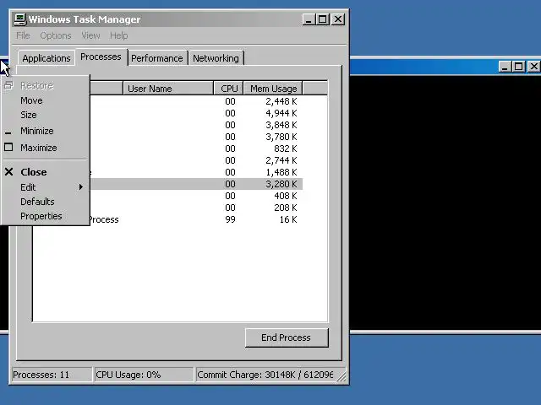Close the black console window behind
541x405 pixels.
[533, 66]
